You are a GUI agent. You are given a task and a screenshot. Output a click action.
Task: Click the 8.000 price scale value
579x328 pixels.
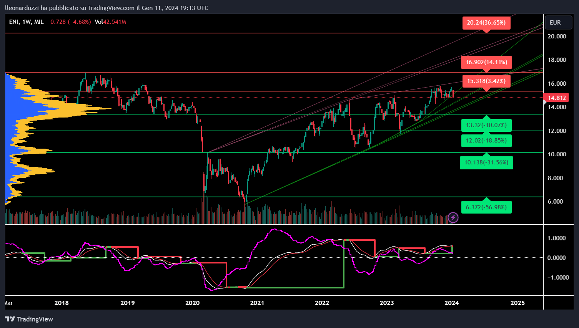coord(556,178)
